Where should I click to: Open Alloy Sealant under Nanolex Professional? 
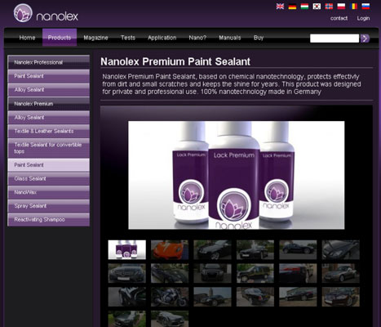tap(49, 90)
